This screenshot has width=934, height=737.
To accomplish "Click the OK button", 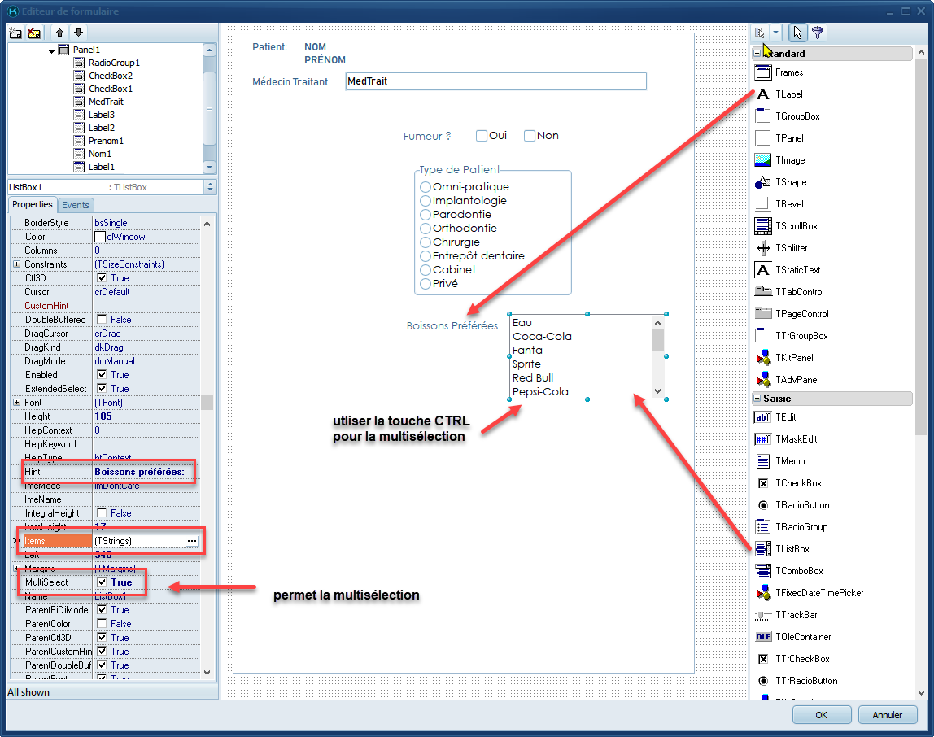I will pyautogui.click(x=822, y=715).
